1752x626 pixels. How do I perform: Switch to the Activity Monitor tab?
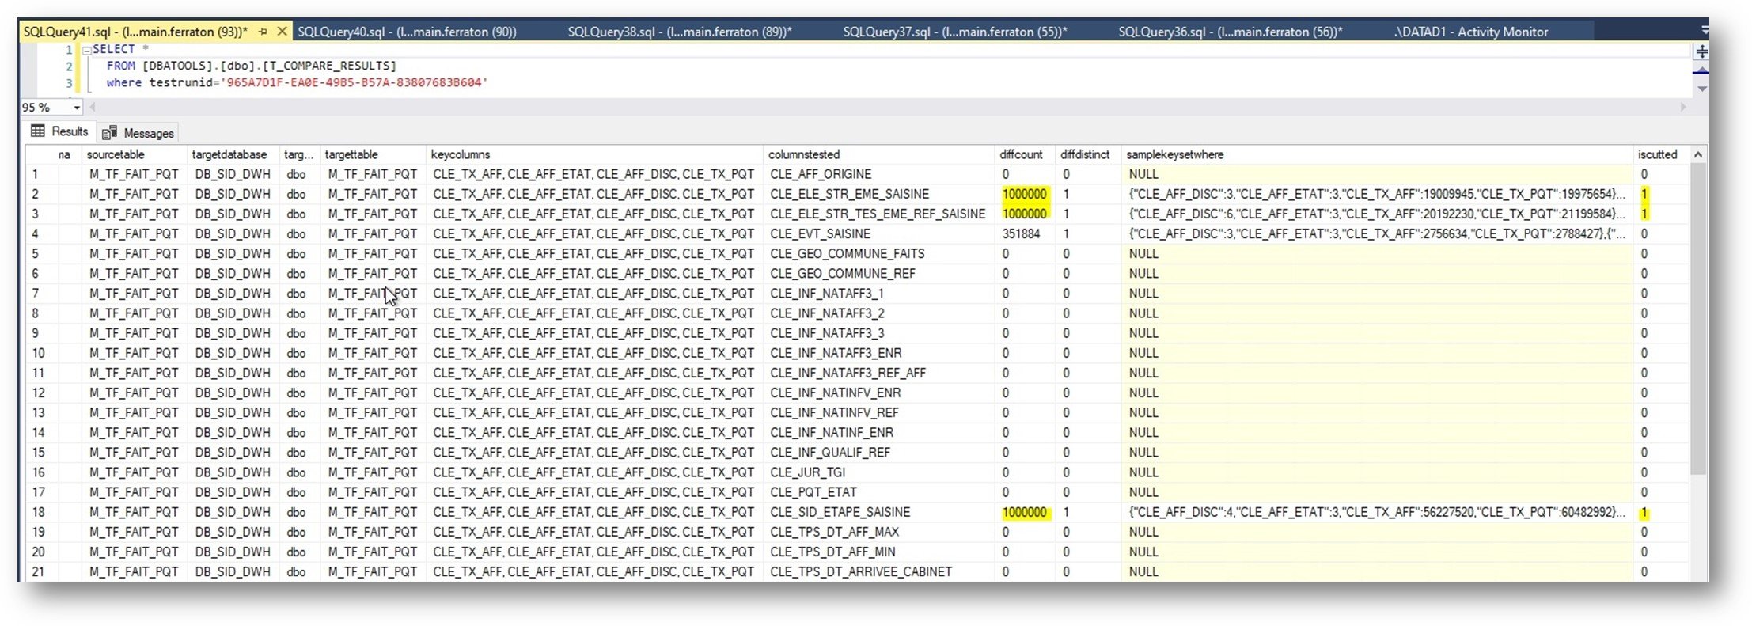(1471, 32)
